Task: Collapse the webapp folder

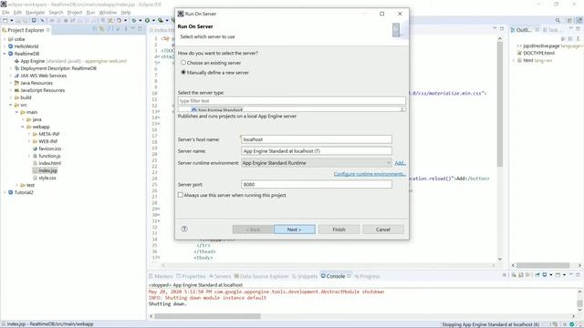Action: click(22, 127)
